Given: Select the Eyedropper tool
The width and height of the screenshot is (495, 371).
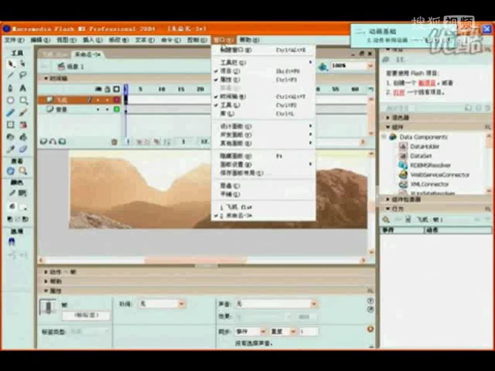Looking at the screenshot, I should tap(10, 149).
